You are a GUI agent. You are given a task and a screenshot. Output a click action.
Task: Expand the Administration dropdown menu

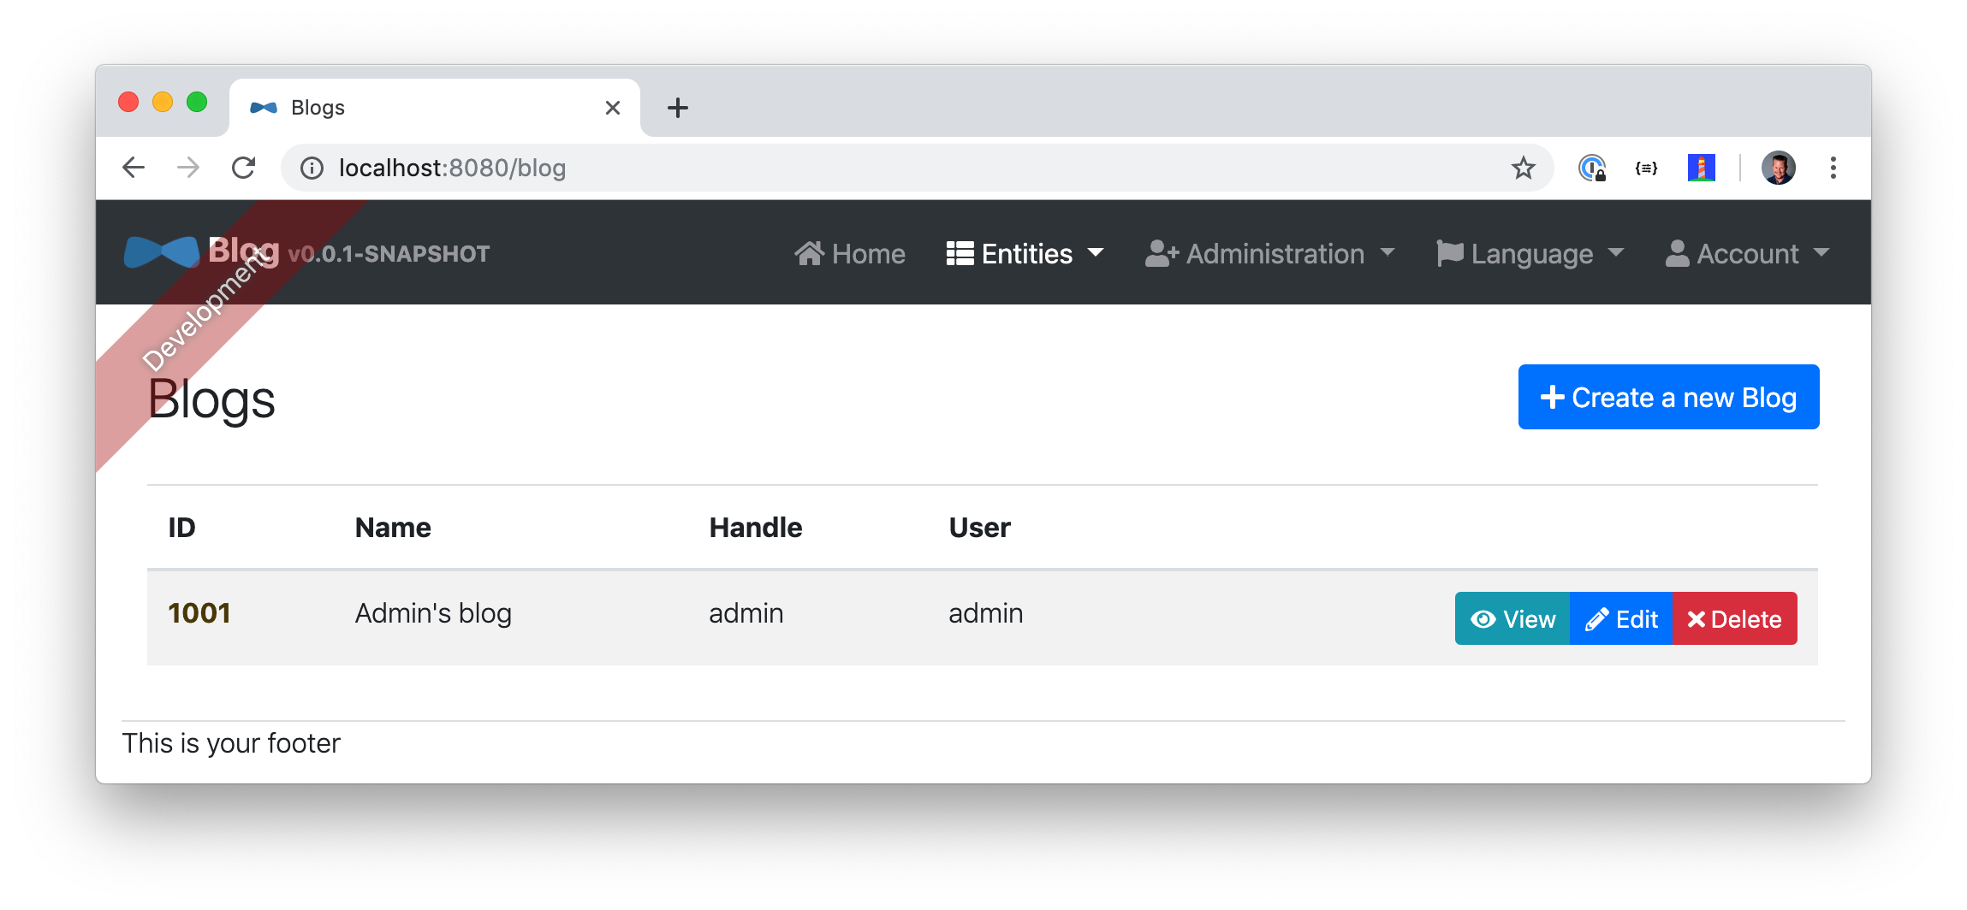point(1270,254)
